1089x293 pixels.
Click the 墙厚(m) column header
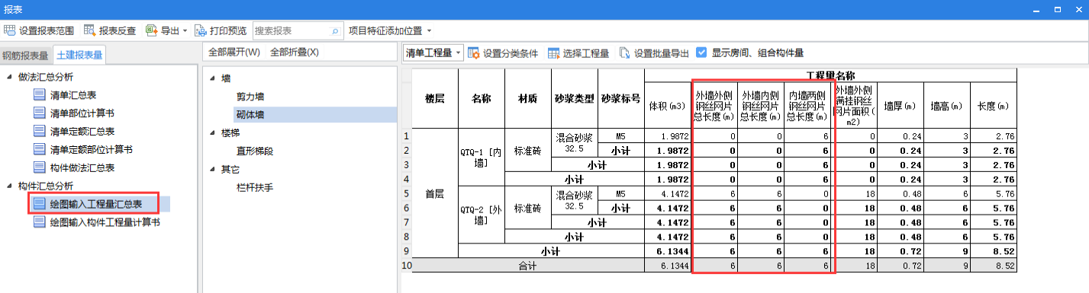900,106
